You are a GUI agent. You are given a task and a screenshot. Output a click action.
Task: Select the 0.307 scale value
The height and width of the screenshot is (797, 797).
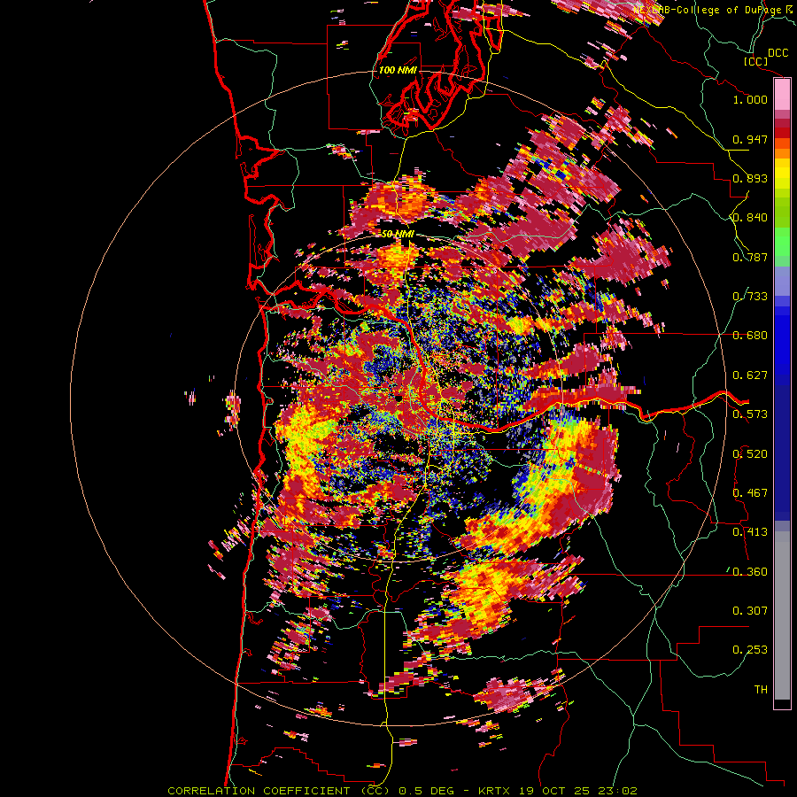click(x=750, y=611)
